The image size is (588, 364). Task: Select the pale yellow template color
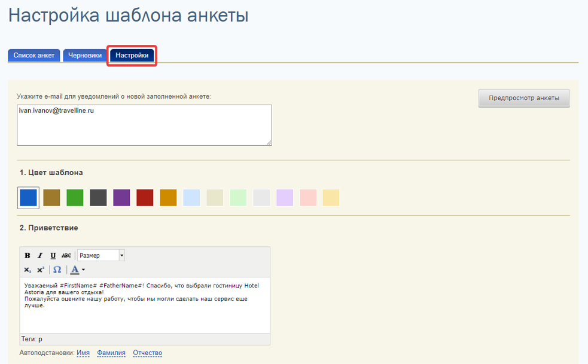(331, 198)
